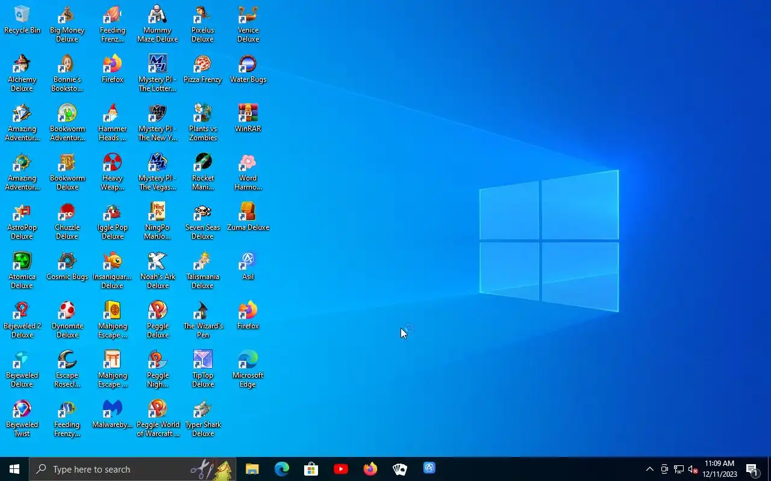Open the Word Harmony shortcut
The height and width of the screenshot is (481, 771).
(x=248, y=172)
